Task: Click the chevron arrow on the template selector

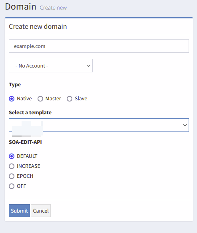Action: click(x=185, y=125)
